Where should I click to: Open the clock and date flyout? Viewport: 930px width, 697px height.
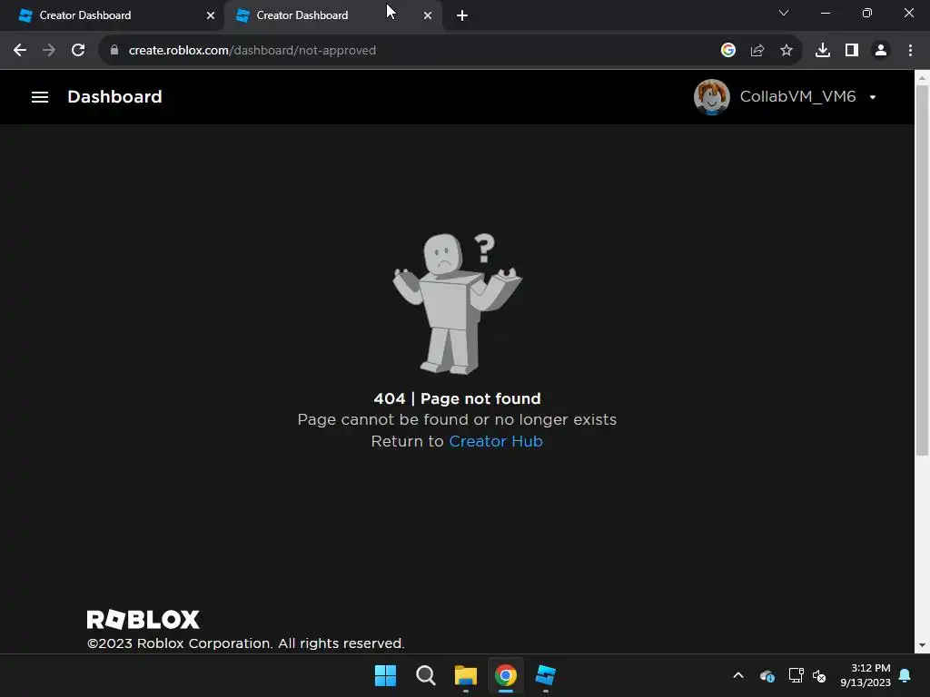[x=865, y=675]
